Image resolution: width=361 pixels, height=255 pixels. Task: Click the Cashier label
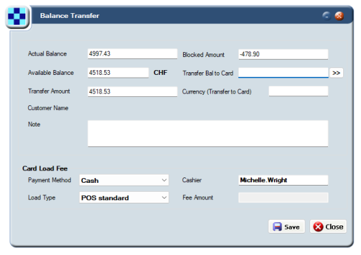pos(191,180)
